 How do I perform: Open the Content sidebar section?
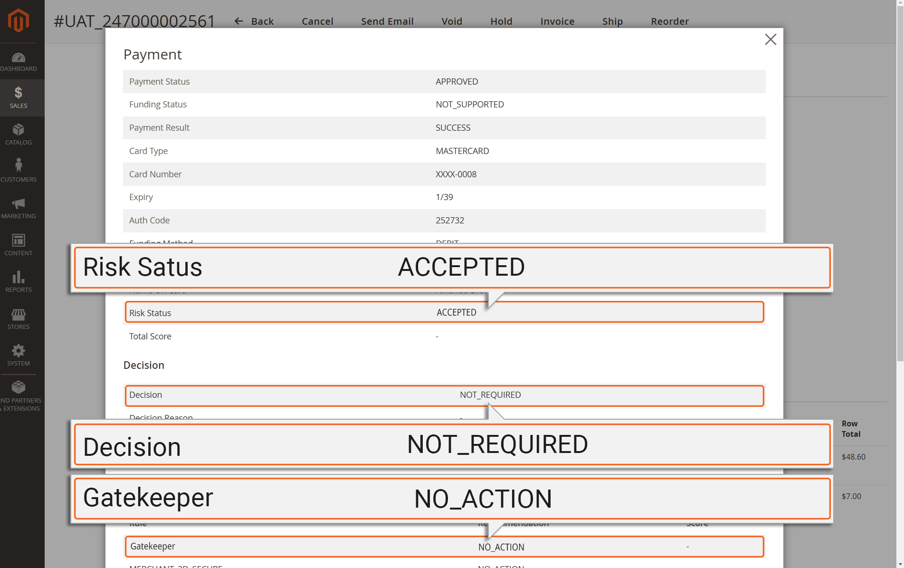(x=19, y=245)
